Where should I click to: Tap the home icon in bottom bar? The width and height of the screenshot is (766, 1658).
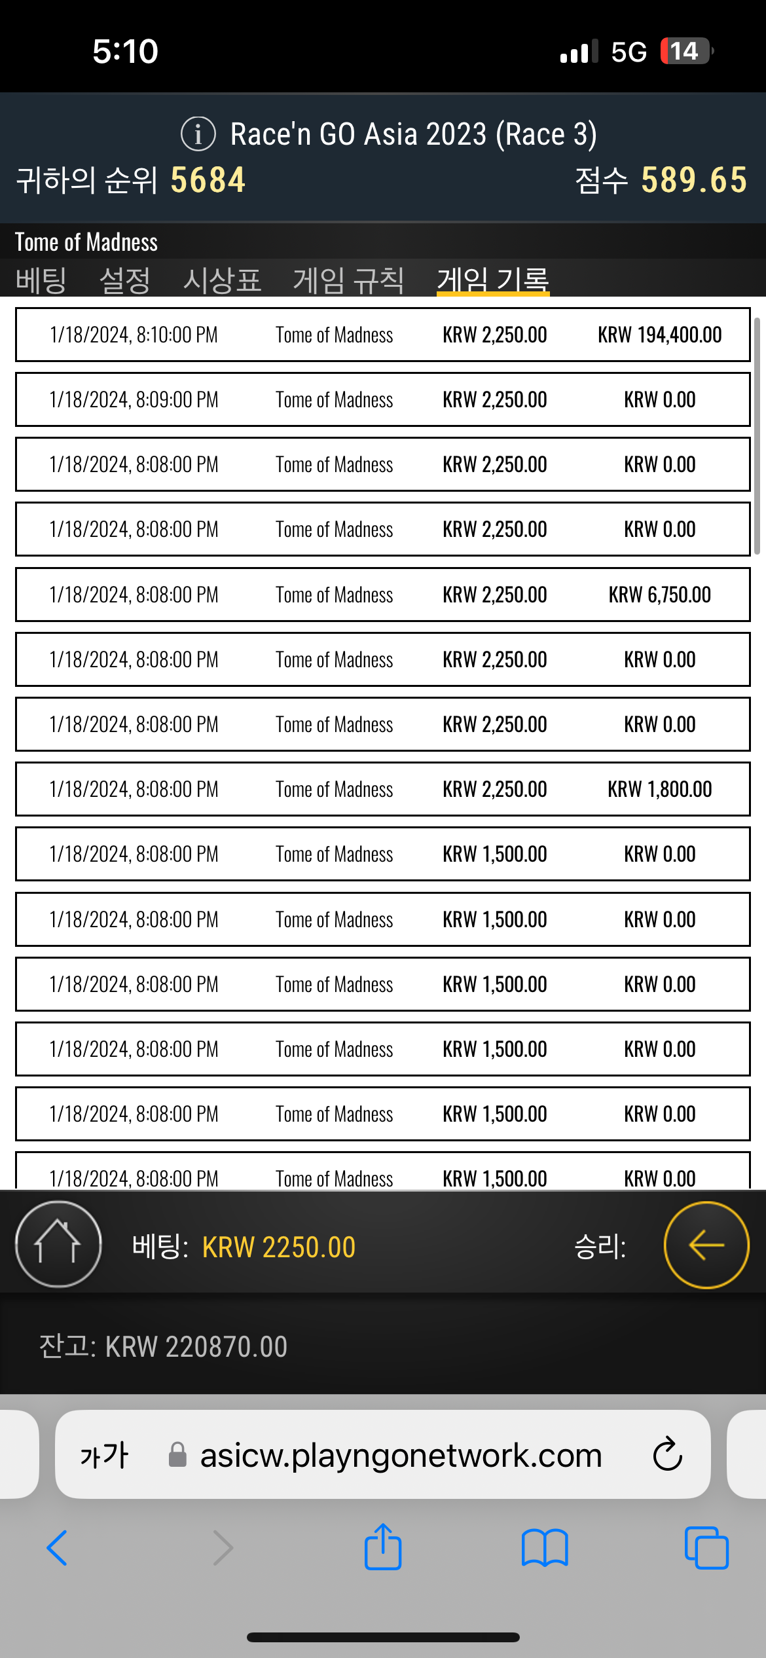pyautogui.click(x=58, y=1244)
